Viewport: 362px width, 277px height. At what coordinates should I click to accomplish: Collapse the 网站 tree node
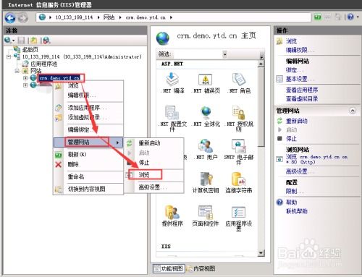point(17,71)
